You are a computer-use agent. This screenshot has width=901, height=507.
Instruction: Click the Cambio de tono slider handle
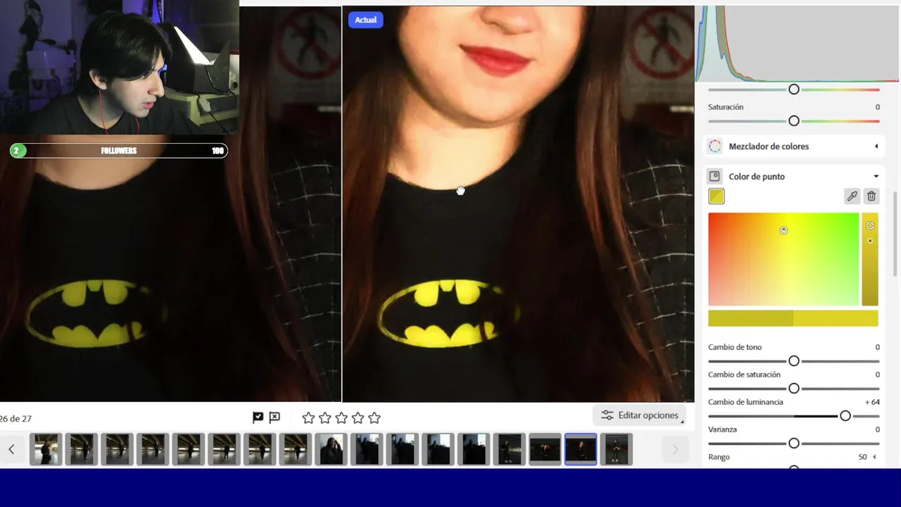coord(794,361)
